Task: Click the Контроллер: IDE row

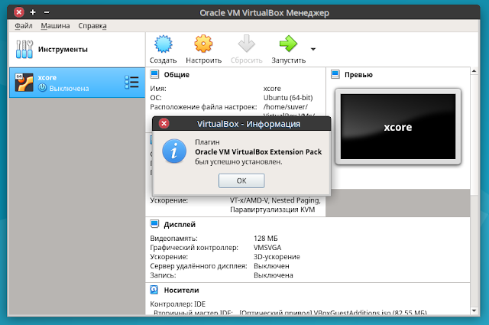Action: point(178,304)
